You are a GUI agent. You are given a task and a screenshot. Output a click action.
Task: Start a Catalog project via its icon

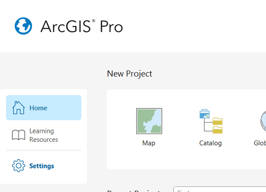(211, 121)
